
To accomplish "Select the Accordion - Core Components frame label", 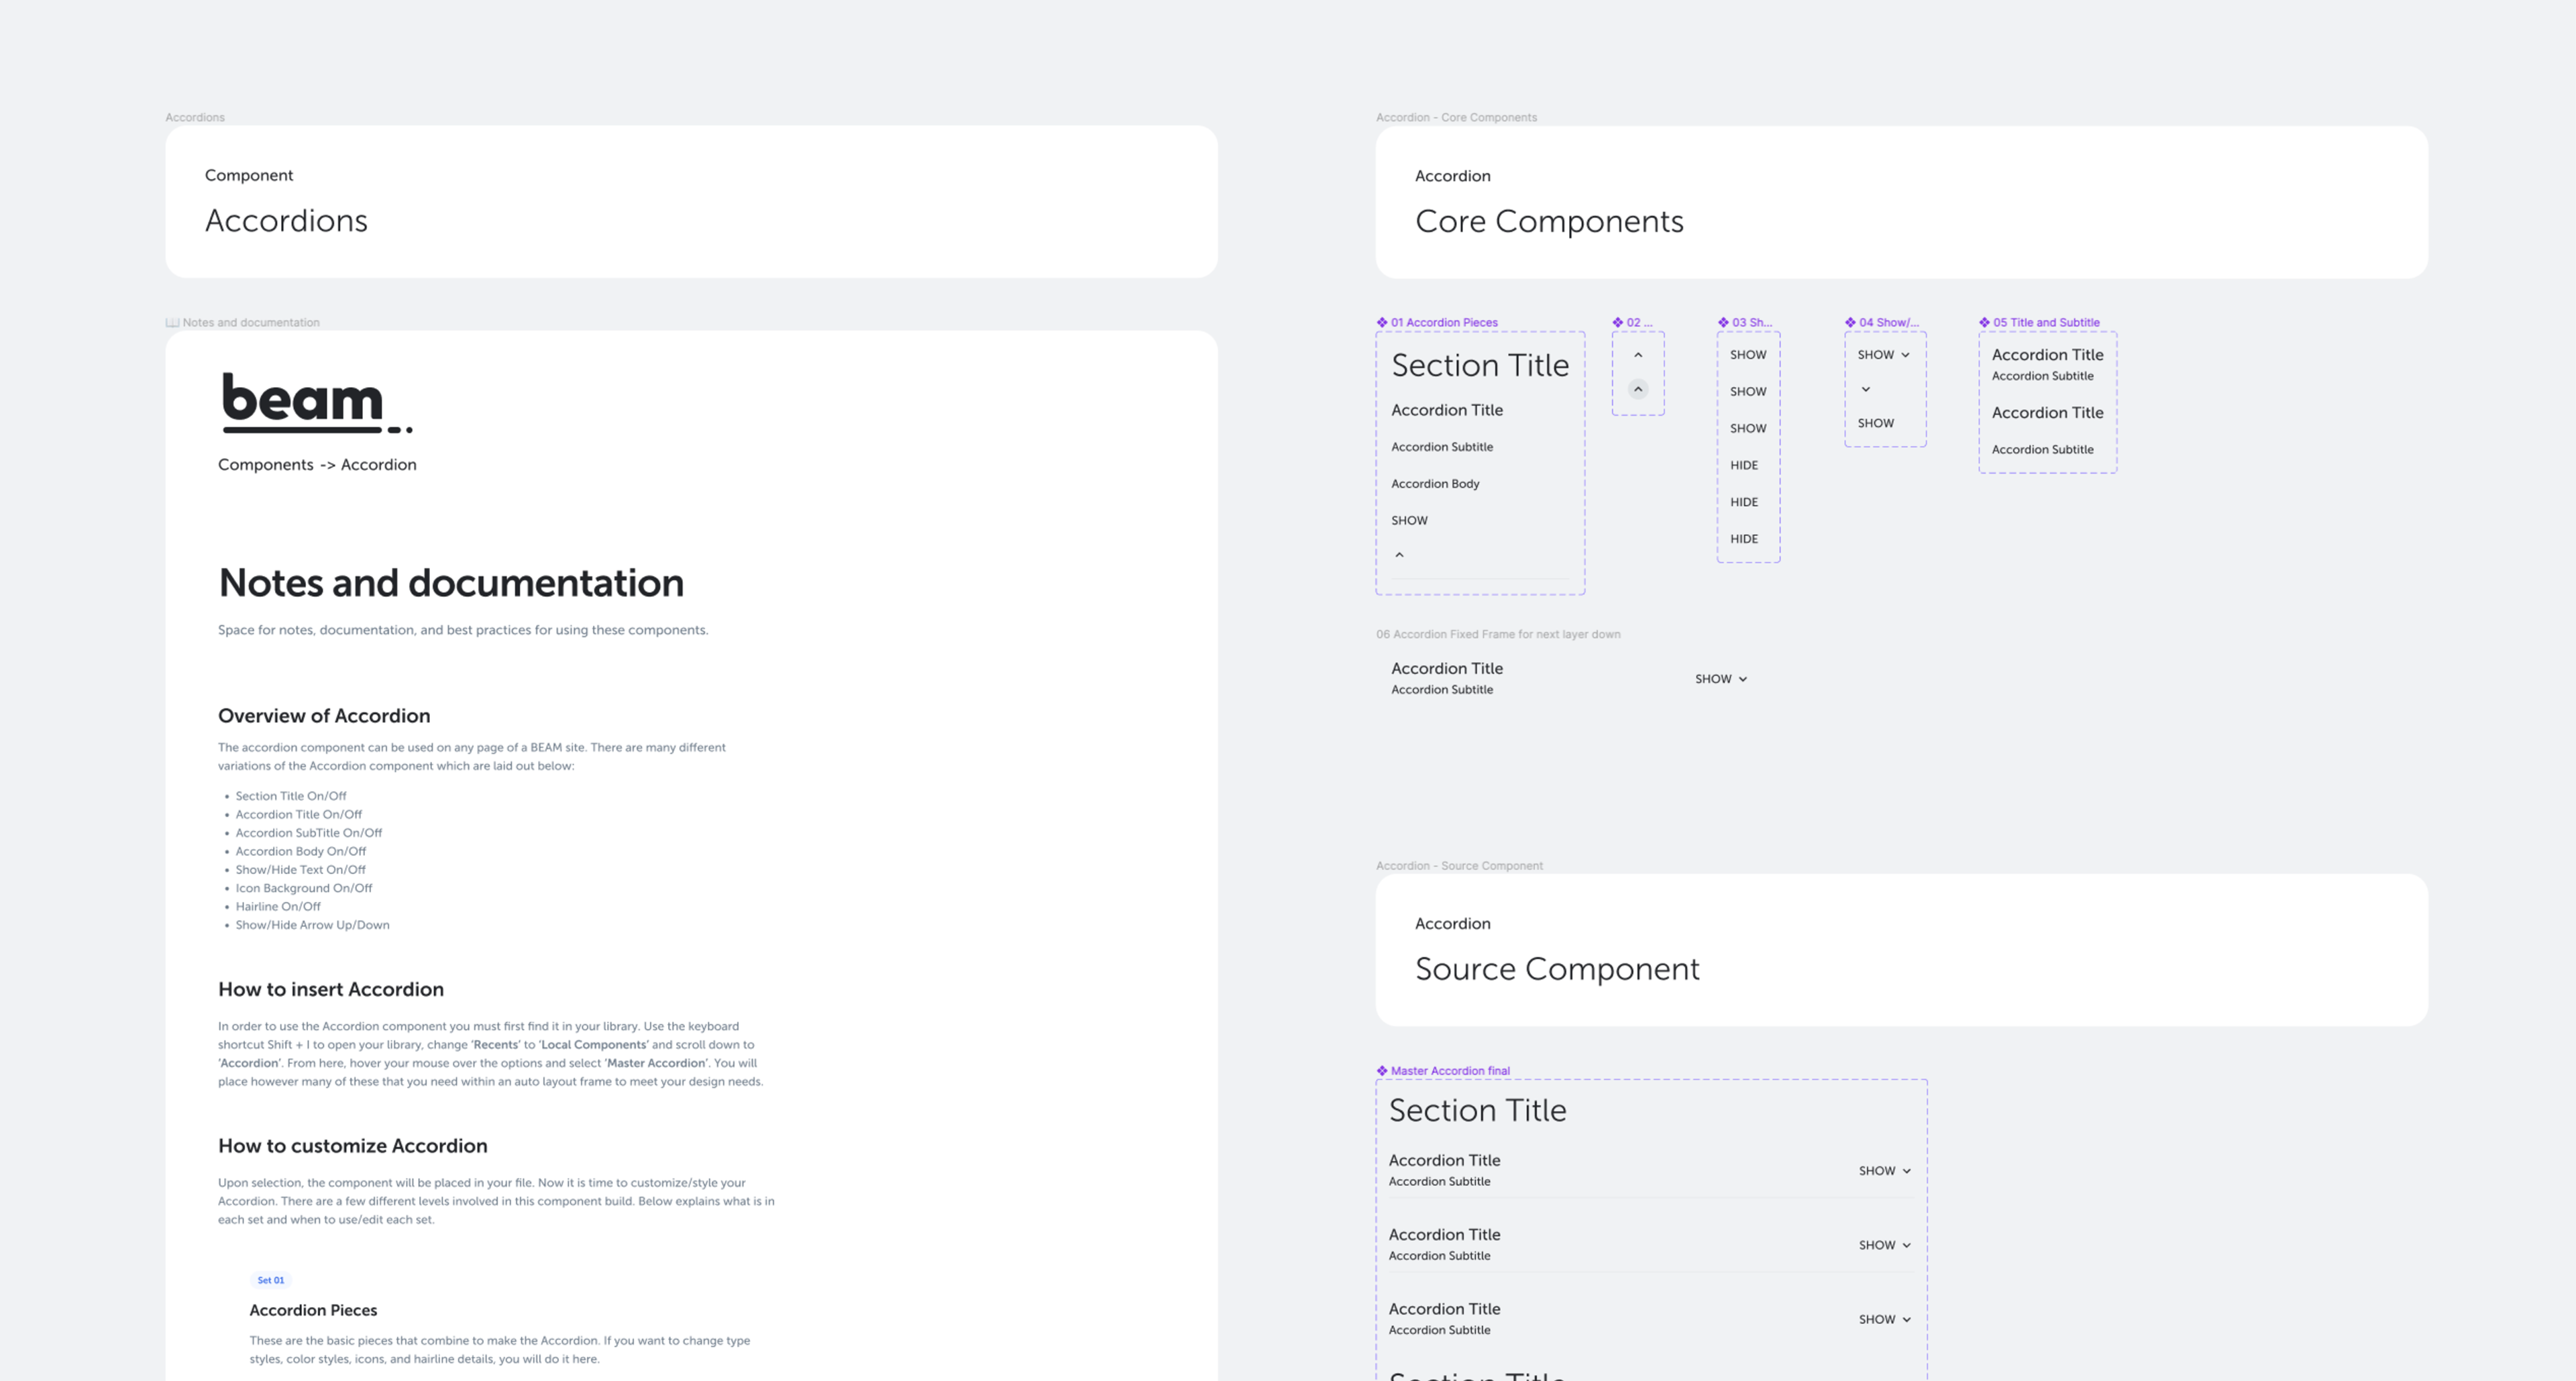I will (1456, 117).
